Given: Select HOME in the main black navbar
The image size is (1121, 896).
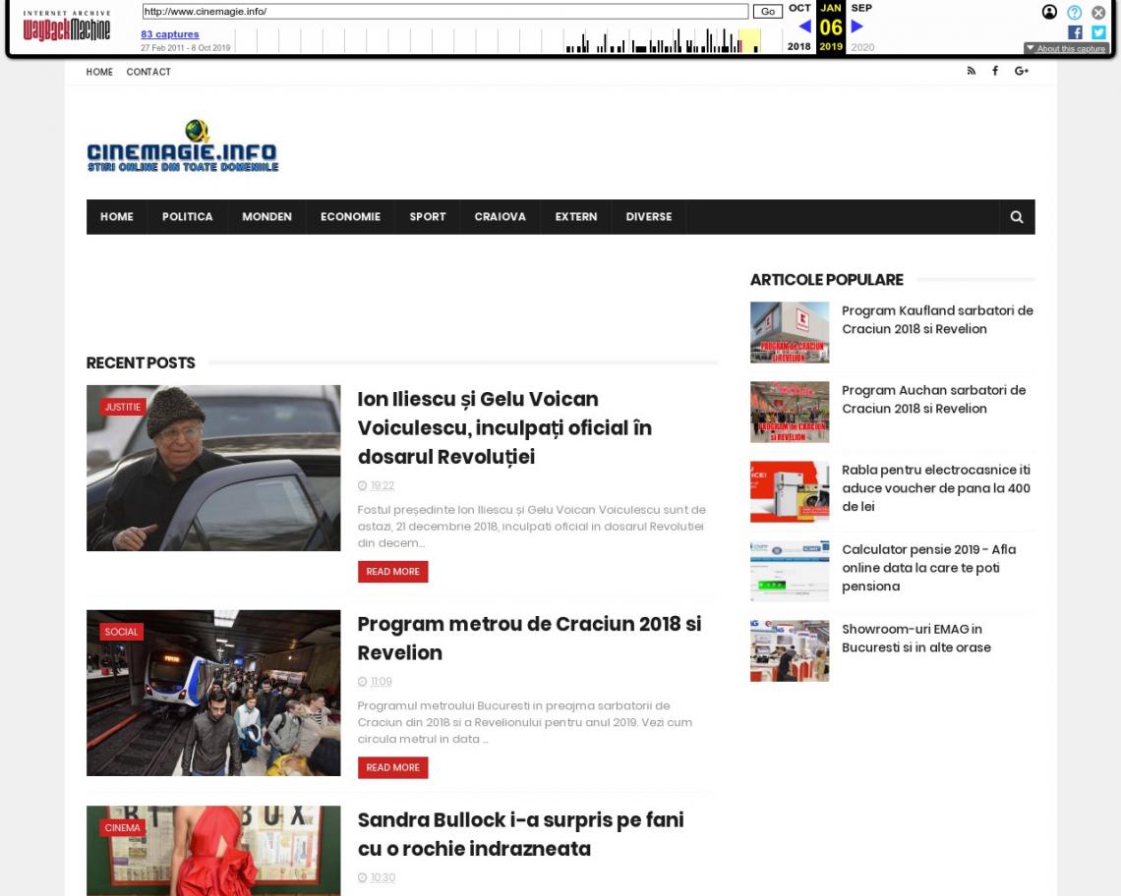Looking at the screenshot, I should pyautogui.click(x=117, y=217).
